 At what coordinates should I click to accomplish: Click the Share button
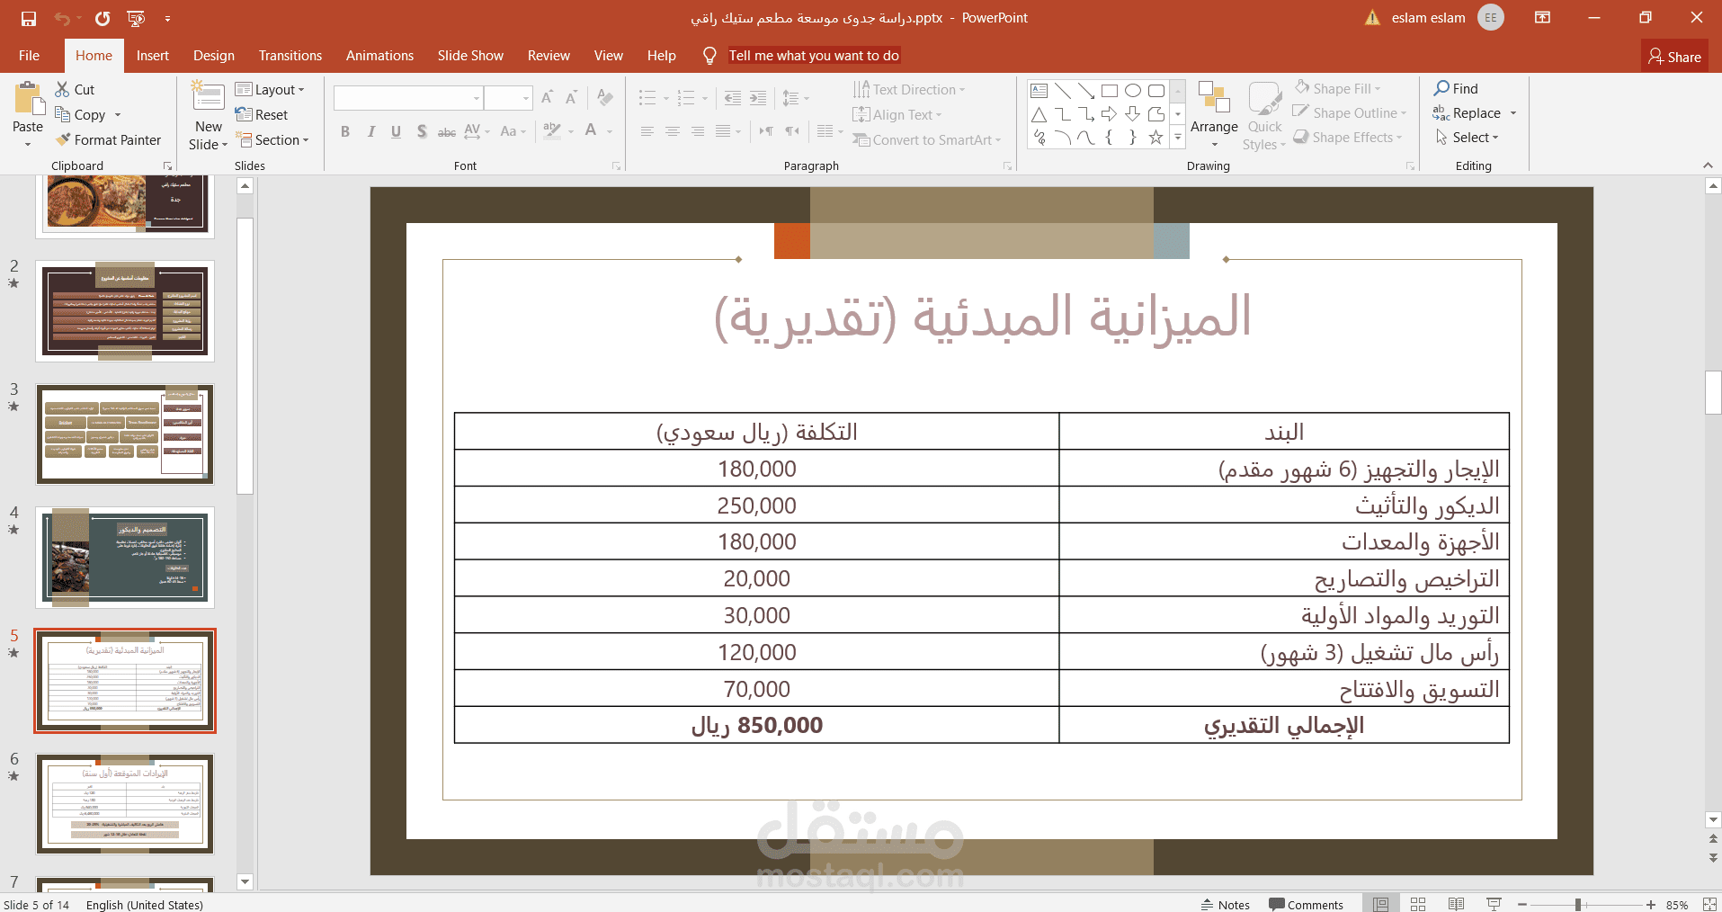[x=1674, y=57]
